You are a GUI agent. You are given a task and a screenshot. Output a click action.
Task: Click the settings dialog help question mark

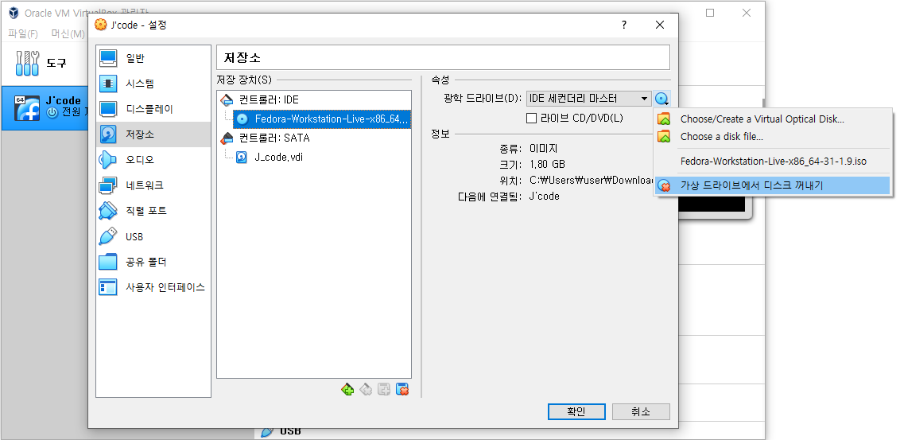pyautogui.click(x=624, y=25)
